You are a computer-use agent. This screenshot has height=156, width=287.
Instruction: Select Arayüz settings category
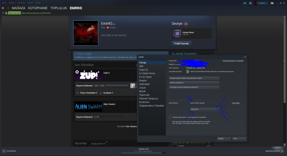pyautogui.click(x=152, y=80)
